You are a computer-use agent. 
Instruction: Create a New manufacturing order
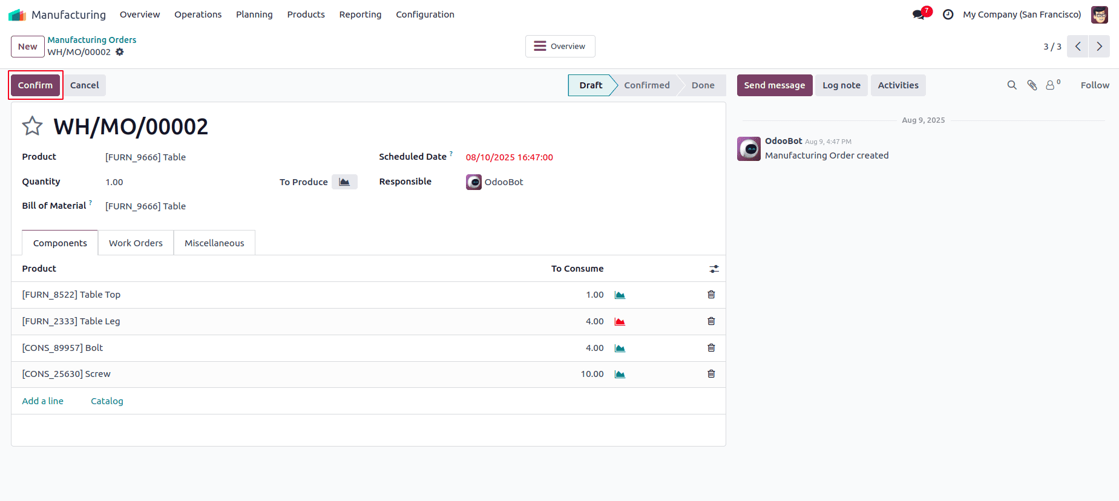[28, 47]
